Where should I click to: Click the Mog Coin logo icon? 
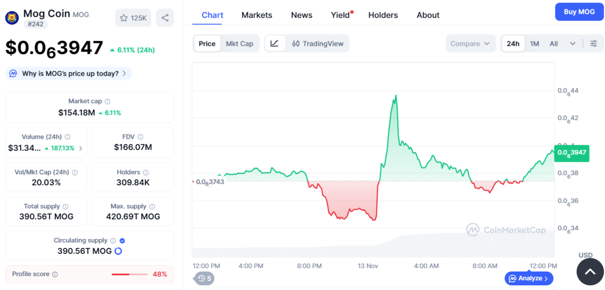point(12,18)
